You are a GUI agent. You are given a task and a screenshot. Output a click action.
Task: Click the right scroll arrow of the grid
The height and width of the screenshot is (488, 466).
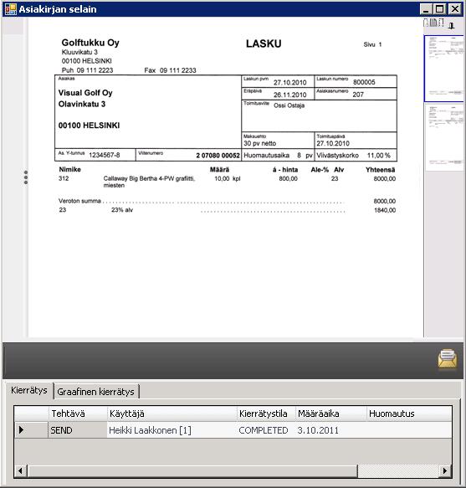445,471
